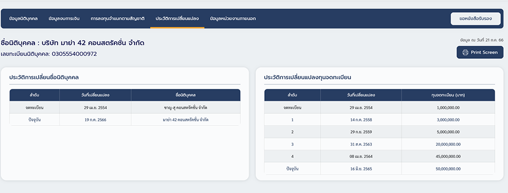
Task: Open การลงทุนจำแนกตามสัญชาติ tab
Action: click(118, 19)
